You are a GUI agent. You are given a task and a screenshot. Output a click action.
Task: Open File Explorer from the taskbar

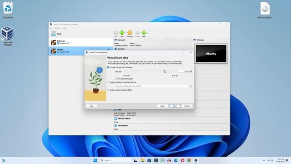click(x=142, y=160)
